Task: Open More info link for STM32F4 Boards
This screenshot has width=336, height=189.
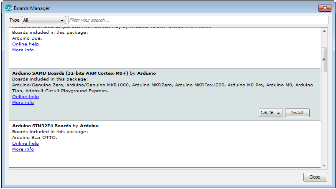Action: tap(23, 149)
